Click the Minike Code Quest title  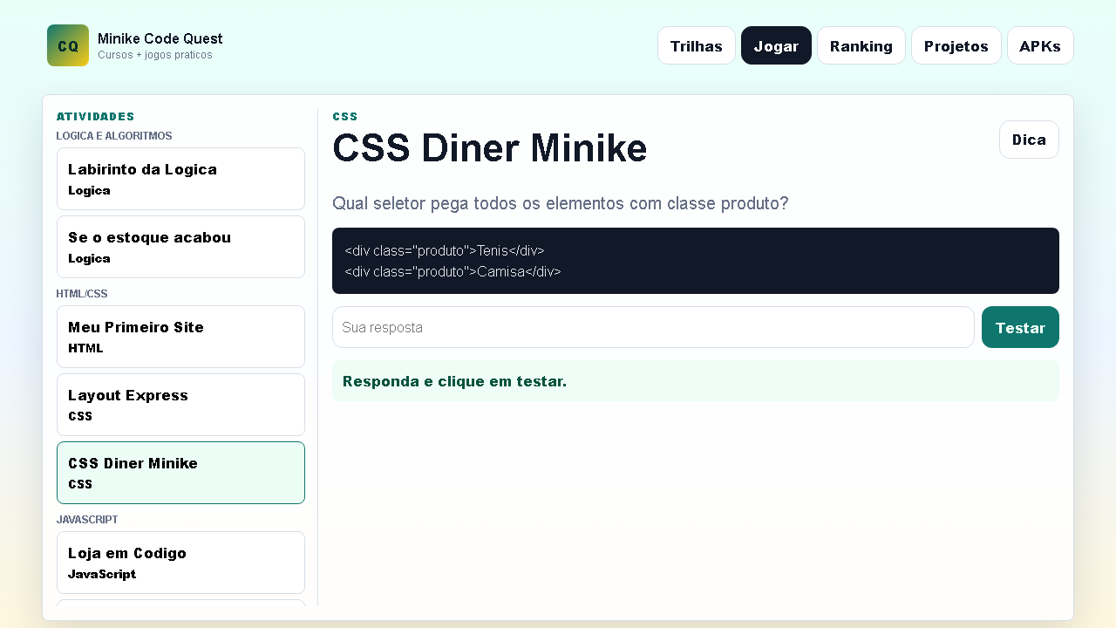[160, 38]
